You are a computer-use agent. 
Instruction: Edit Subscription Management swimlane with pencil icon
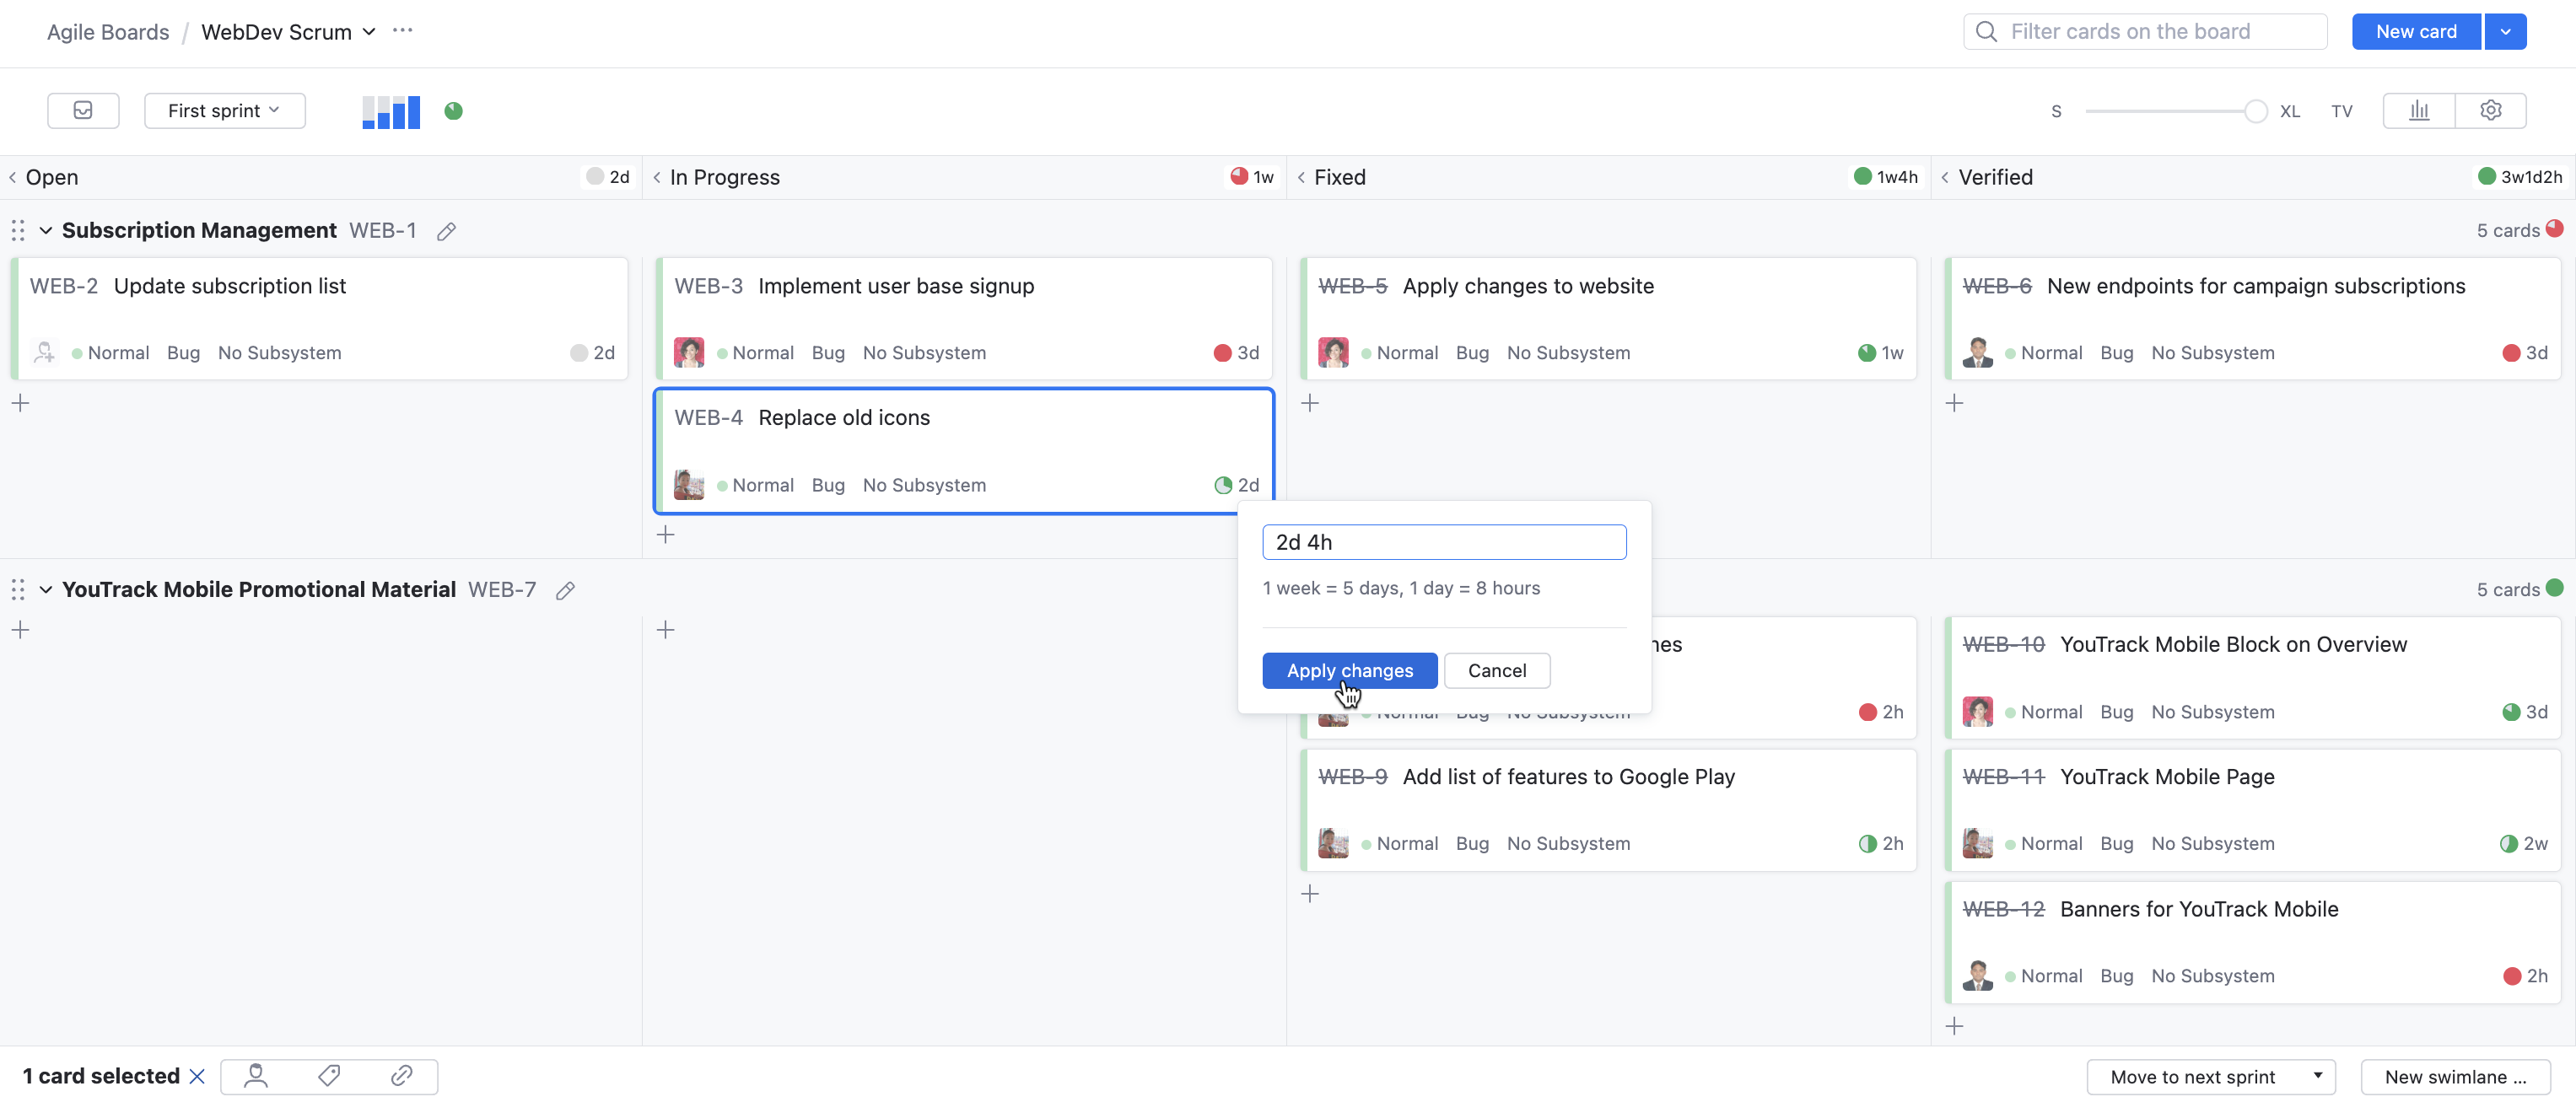[446, 231]
